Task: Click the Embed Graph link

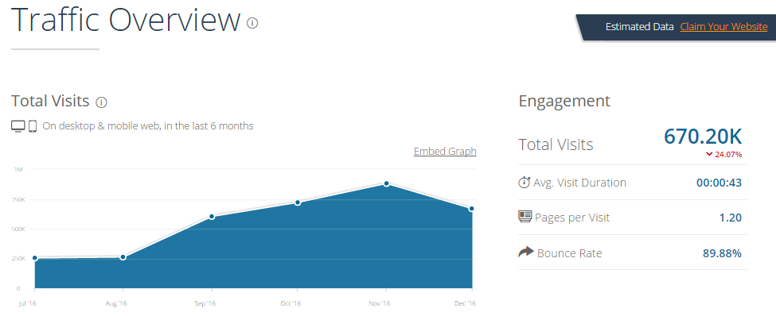Action: pyautogui.click(x=445, y=151)
